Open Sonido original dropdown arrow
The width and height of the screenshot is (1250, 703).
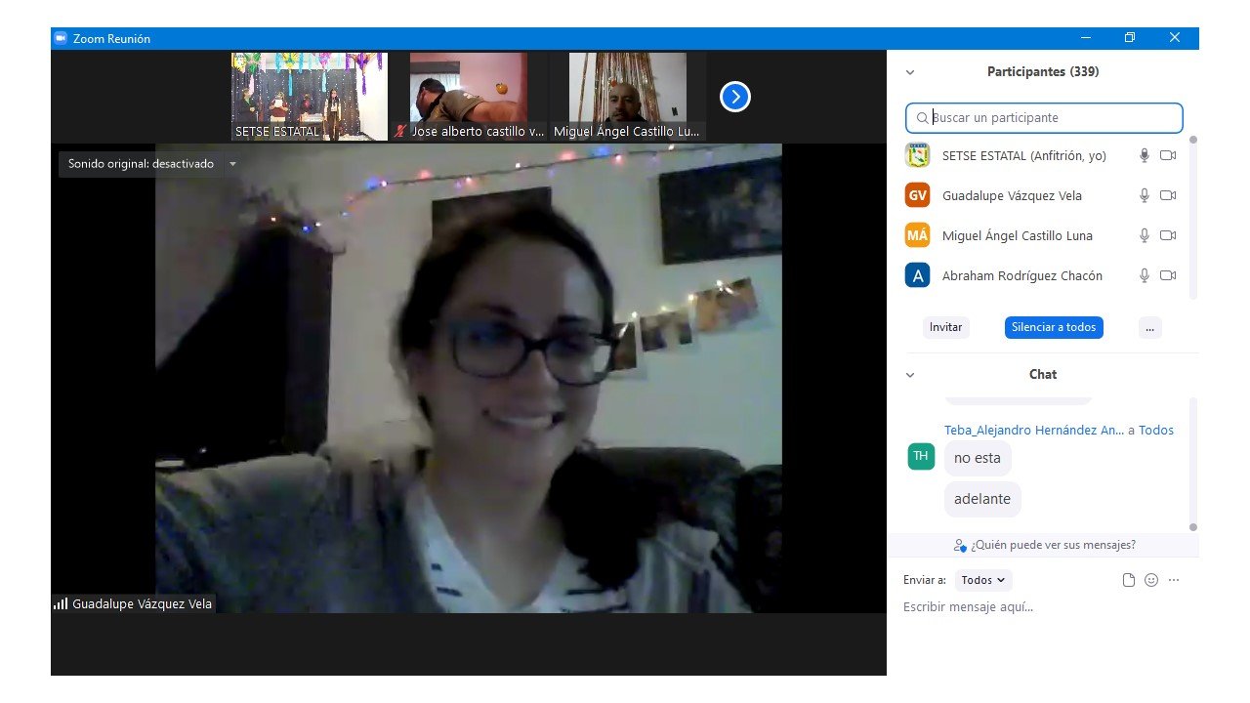pyautogui.click(x=232, y=164)
